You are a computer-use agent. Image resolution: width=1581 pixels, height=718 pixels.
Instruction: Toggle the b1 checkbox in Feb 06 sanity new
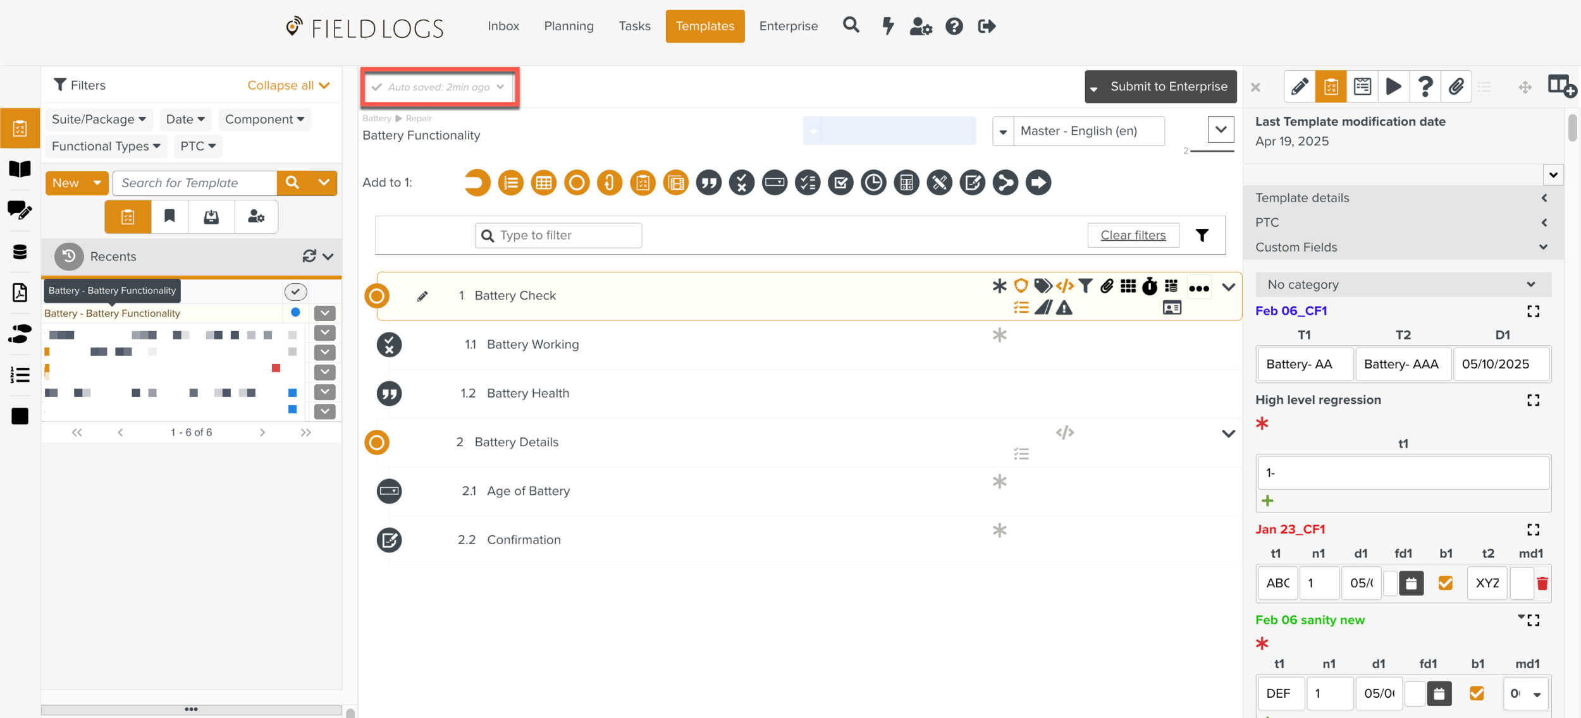tap(1477, 693)
